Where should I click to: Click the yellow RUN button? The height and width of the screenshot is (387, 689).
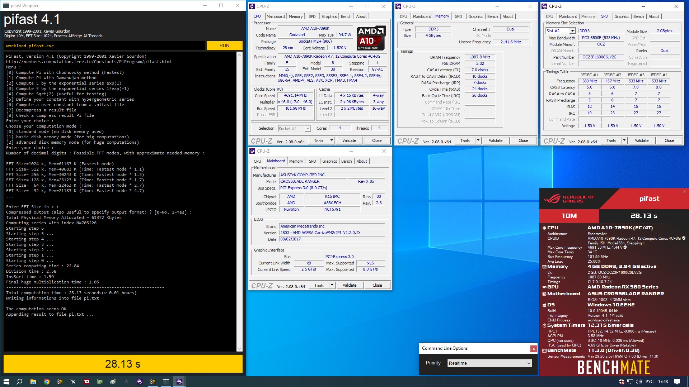(x=224, y=46)
